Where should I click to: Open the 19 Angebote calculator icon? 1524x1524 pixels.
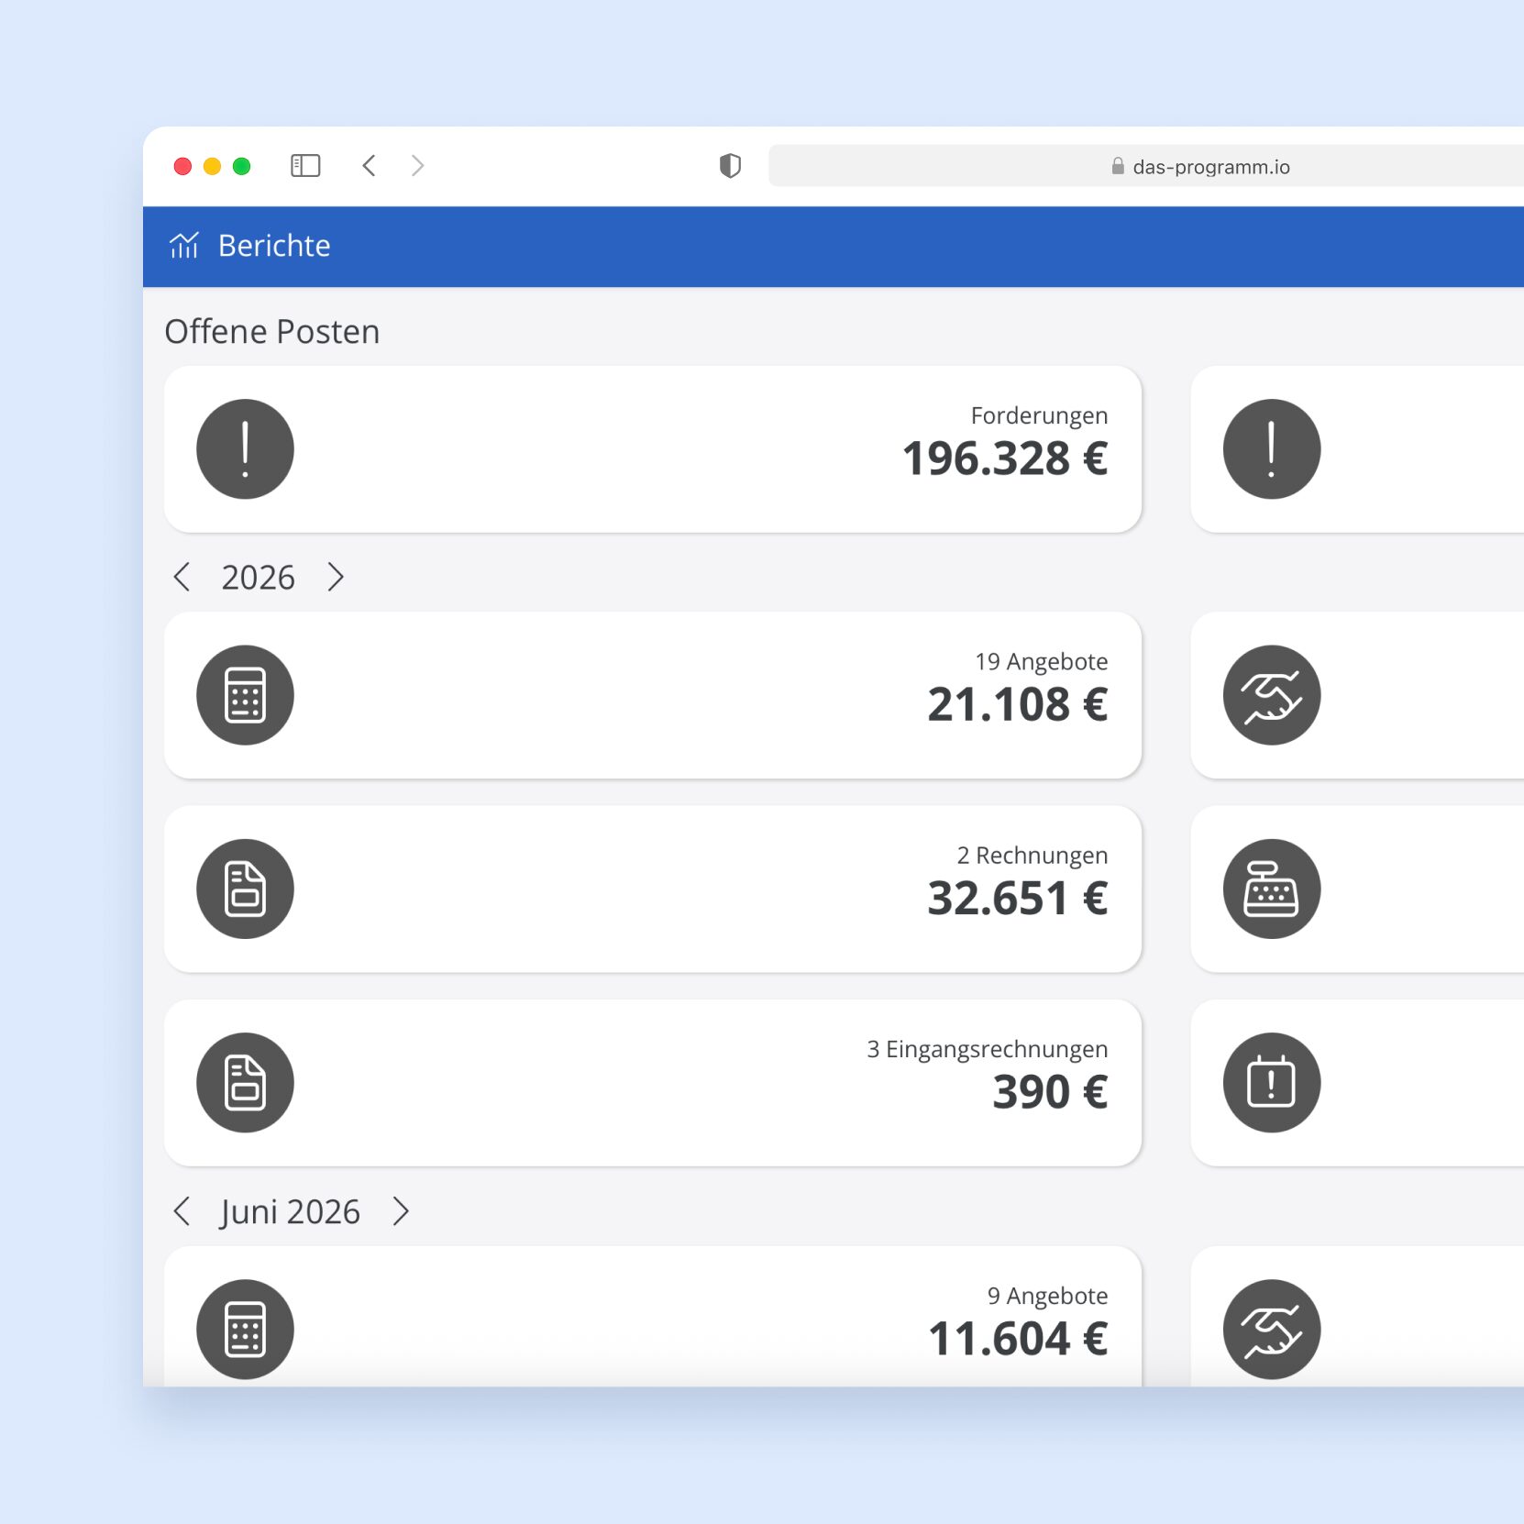[245, 695]
